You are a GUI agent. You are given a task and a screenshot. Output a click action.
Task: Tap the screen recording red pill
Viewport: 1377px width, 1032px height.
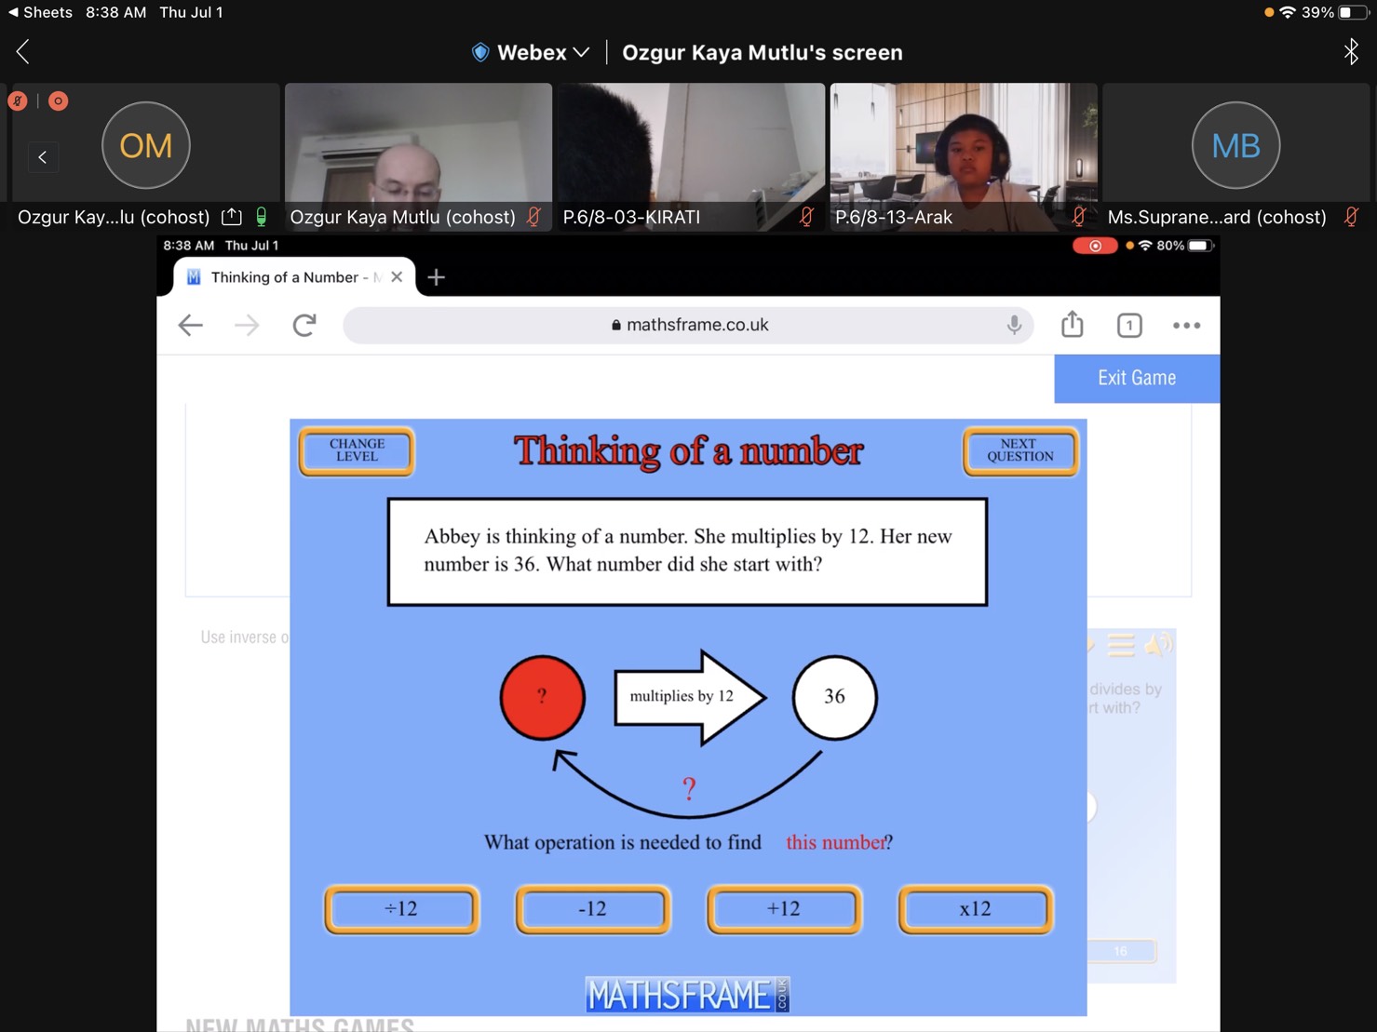coord(1094,246)
